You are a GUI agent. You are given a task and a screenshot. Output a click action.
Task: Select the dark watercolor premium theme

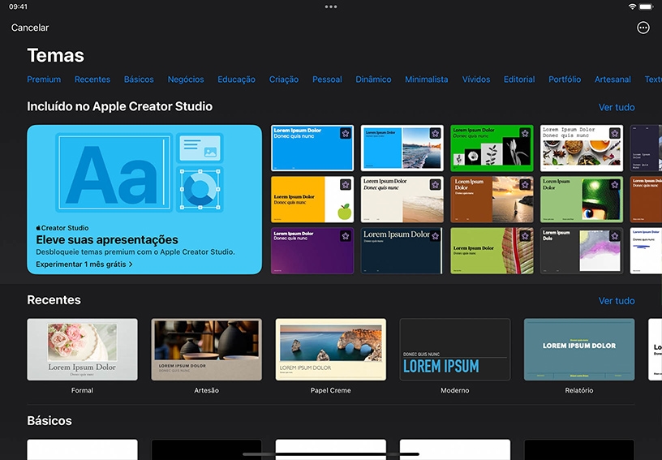(582, 251)
